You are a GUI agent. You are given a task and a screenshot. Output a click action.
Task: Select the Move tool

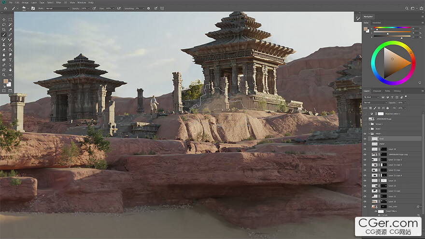[x=4, y=19]
